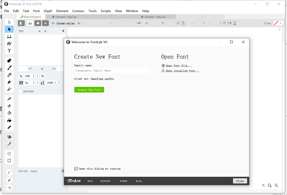287x195 pixels.
Task: Switch to the Sketchboard tab
Action: point(31,17)
